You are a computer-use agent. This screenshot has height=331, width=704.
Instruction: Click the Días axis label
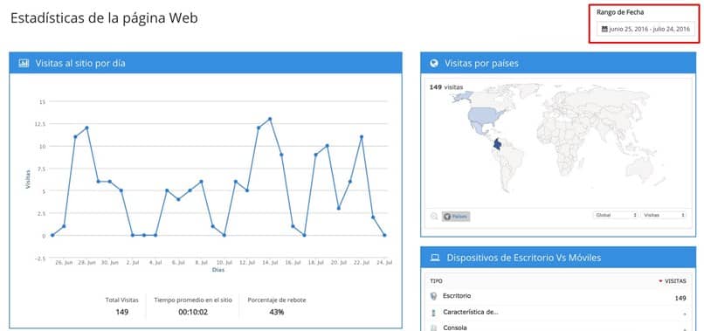218,270
